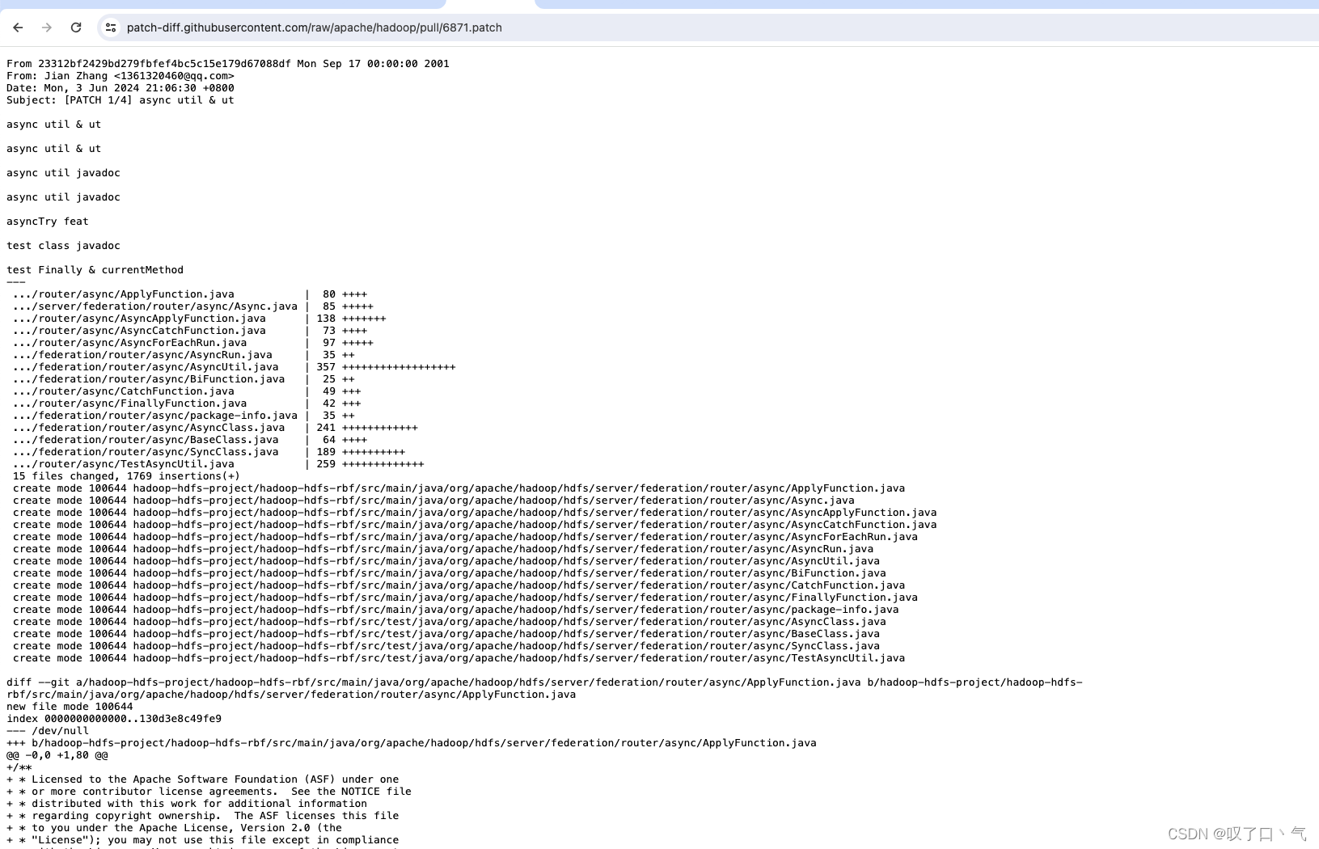
Task: Click the '--- /dev/null' line
Action: pyautogui.click(x=48, y=731)
